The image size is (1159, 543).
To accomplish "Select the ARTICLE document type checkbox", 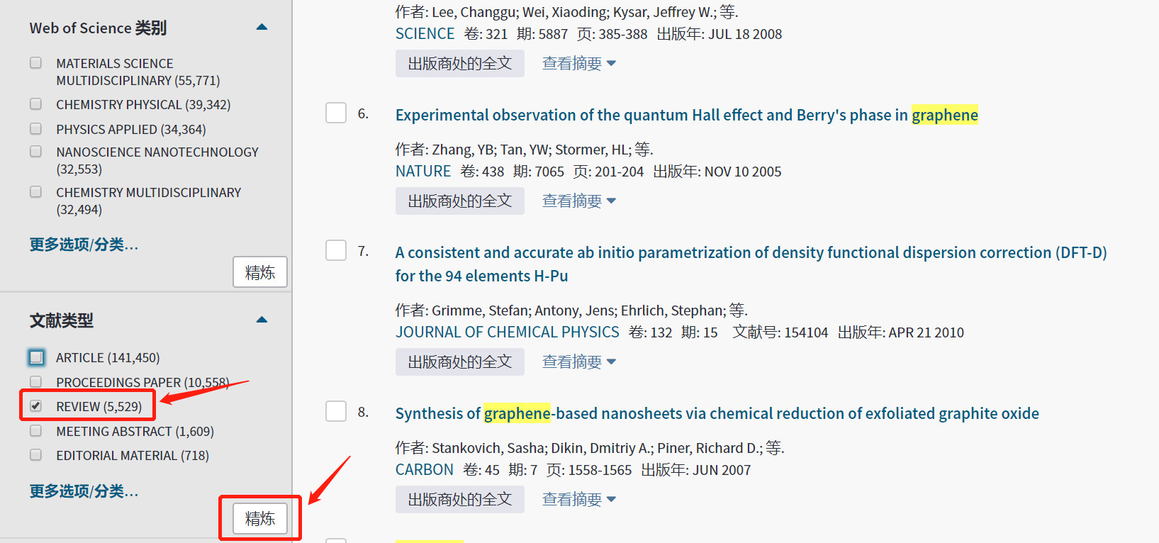I will (x=37, y=357).
